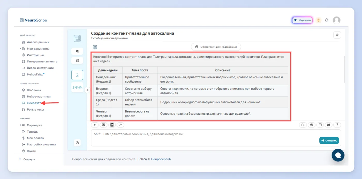Start a new chat with the plus icon
The height and width of the screenshot is (179, 362).
click(77, 143)
